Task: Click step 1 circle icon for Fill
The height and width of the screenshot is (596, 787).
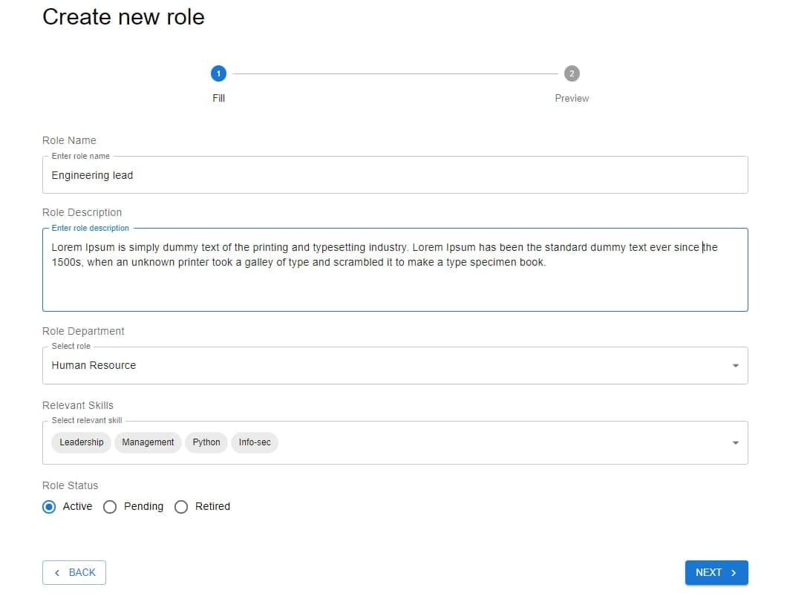Action: point(218,73)
